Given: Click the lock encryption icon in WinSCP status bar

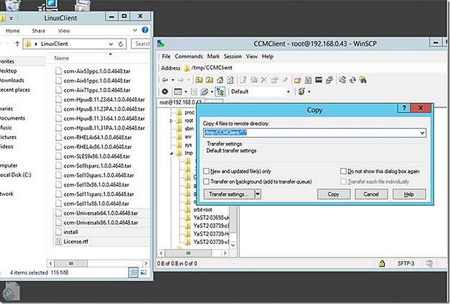Looking at the screenshot, I should pyautogui.click(x=382, y=263).
